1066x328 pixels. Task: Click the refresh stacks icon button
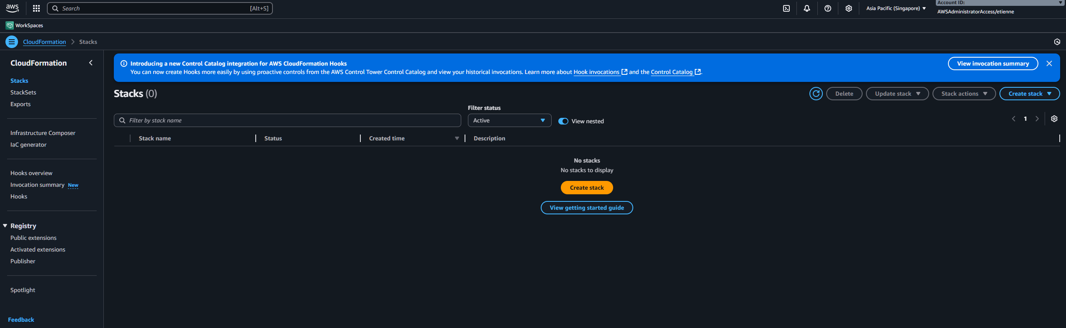point(816,94)
